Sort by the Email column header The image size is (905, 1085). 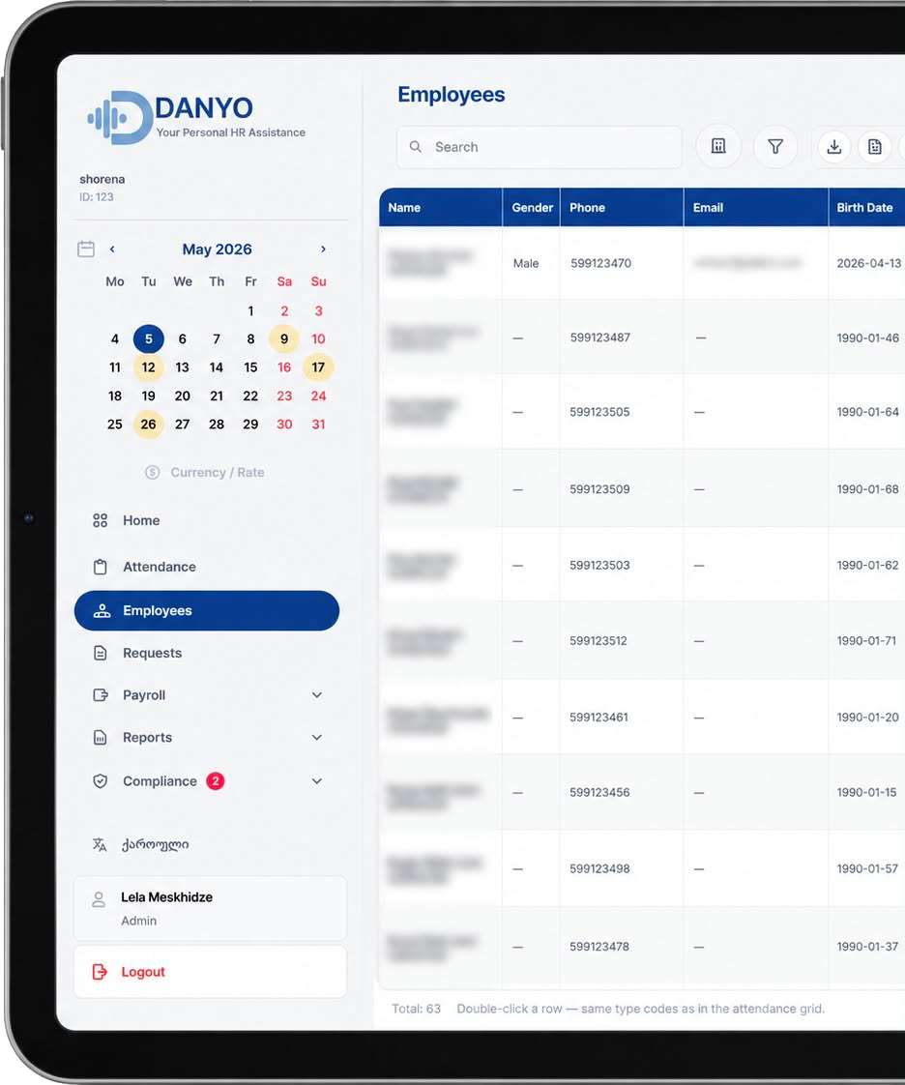pyautogui.click(x=756, y=208)
